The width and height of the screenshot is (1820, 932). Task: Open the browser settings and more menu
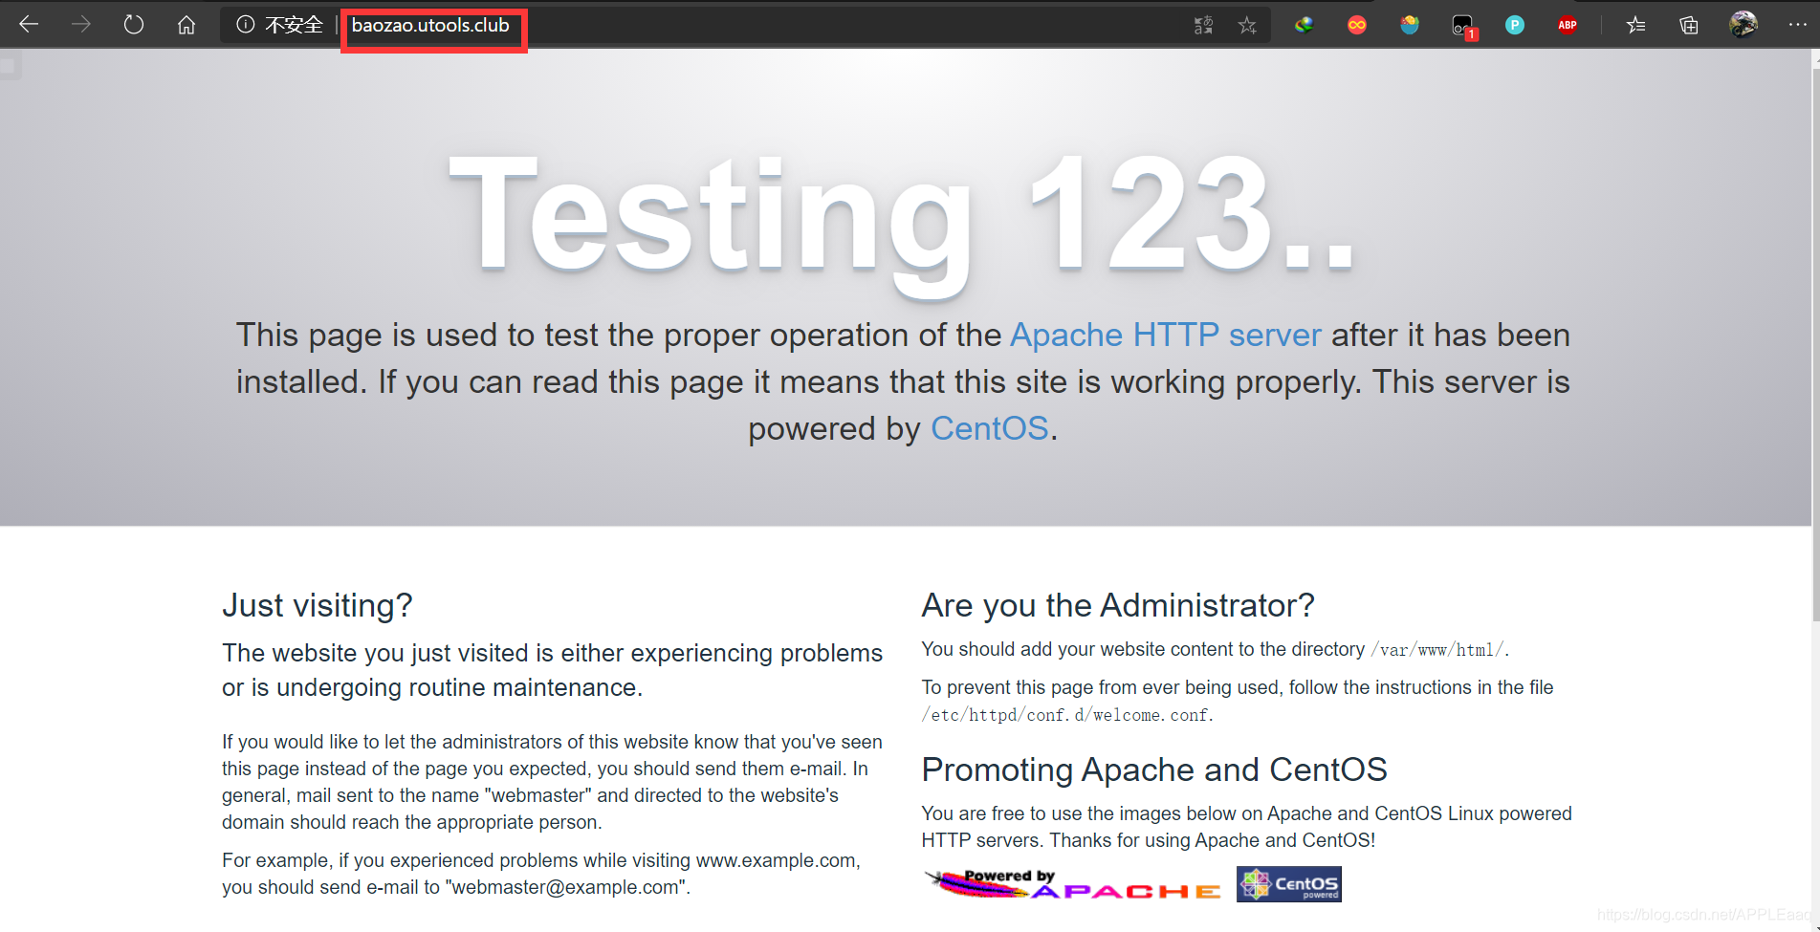[1797, 25]
